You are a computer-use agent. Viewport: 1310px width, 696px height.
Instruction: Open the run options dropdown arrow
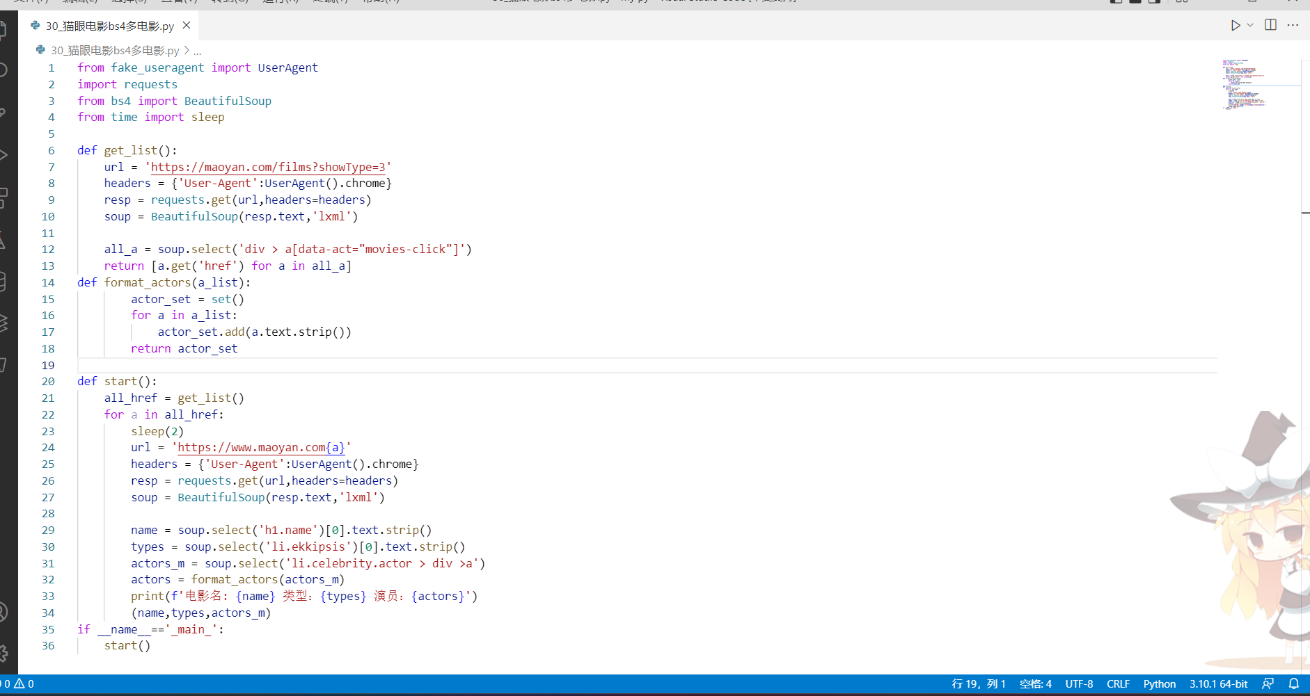coord(1250,26)
